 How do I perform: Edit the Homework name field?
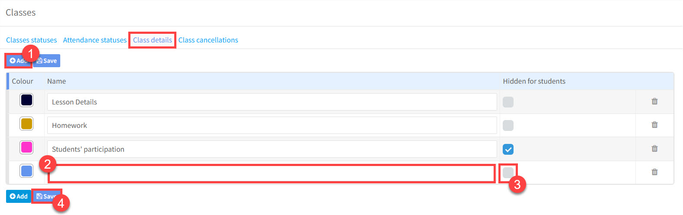click(x=272, y=125)
